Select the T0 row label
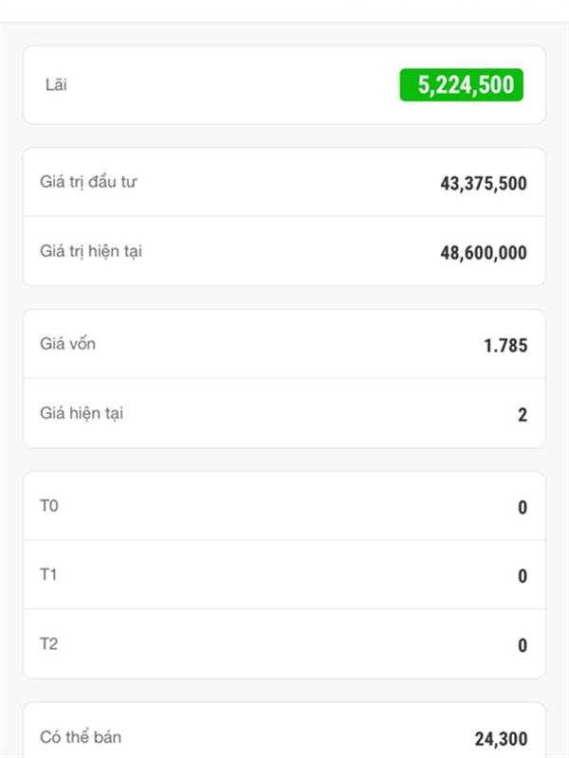Image resolution: width=569 pixels, height=758 pixels. pos(49,506)
